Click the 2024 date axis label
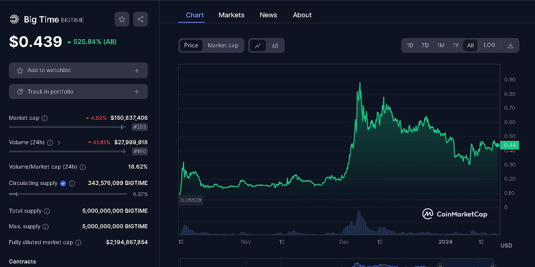This screenshot has width=535, height=267. 446,242
